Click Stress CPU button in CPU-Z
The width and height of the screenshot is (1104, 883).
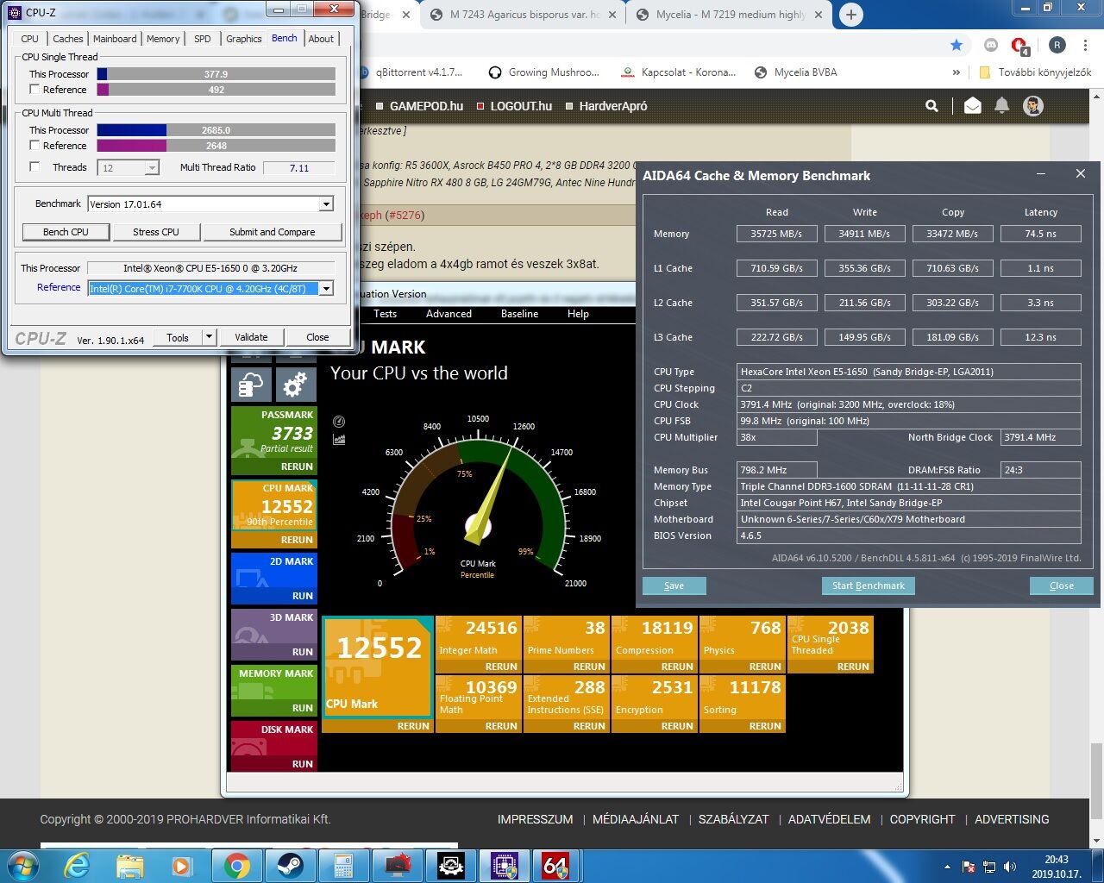[x=156, y=232]
